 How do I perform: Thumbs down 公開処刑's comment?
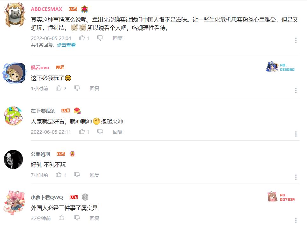coord(77,175)
